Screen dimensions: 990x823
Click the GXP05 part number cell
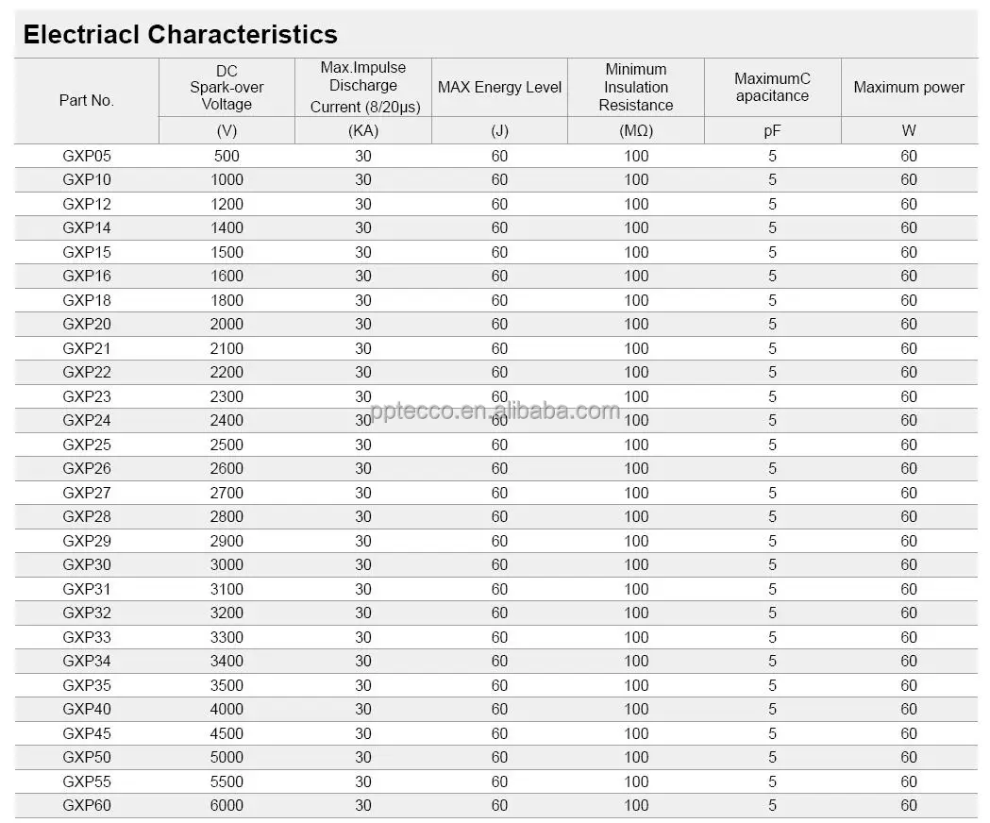[x=87, y=156]
